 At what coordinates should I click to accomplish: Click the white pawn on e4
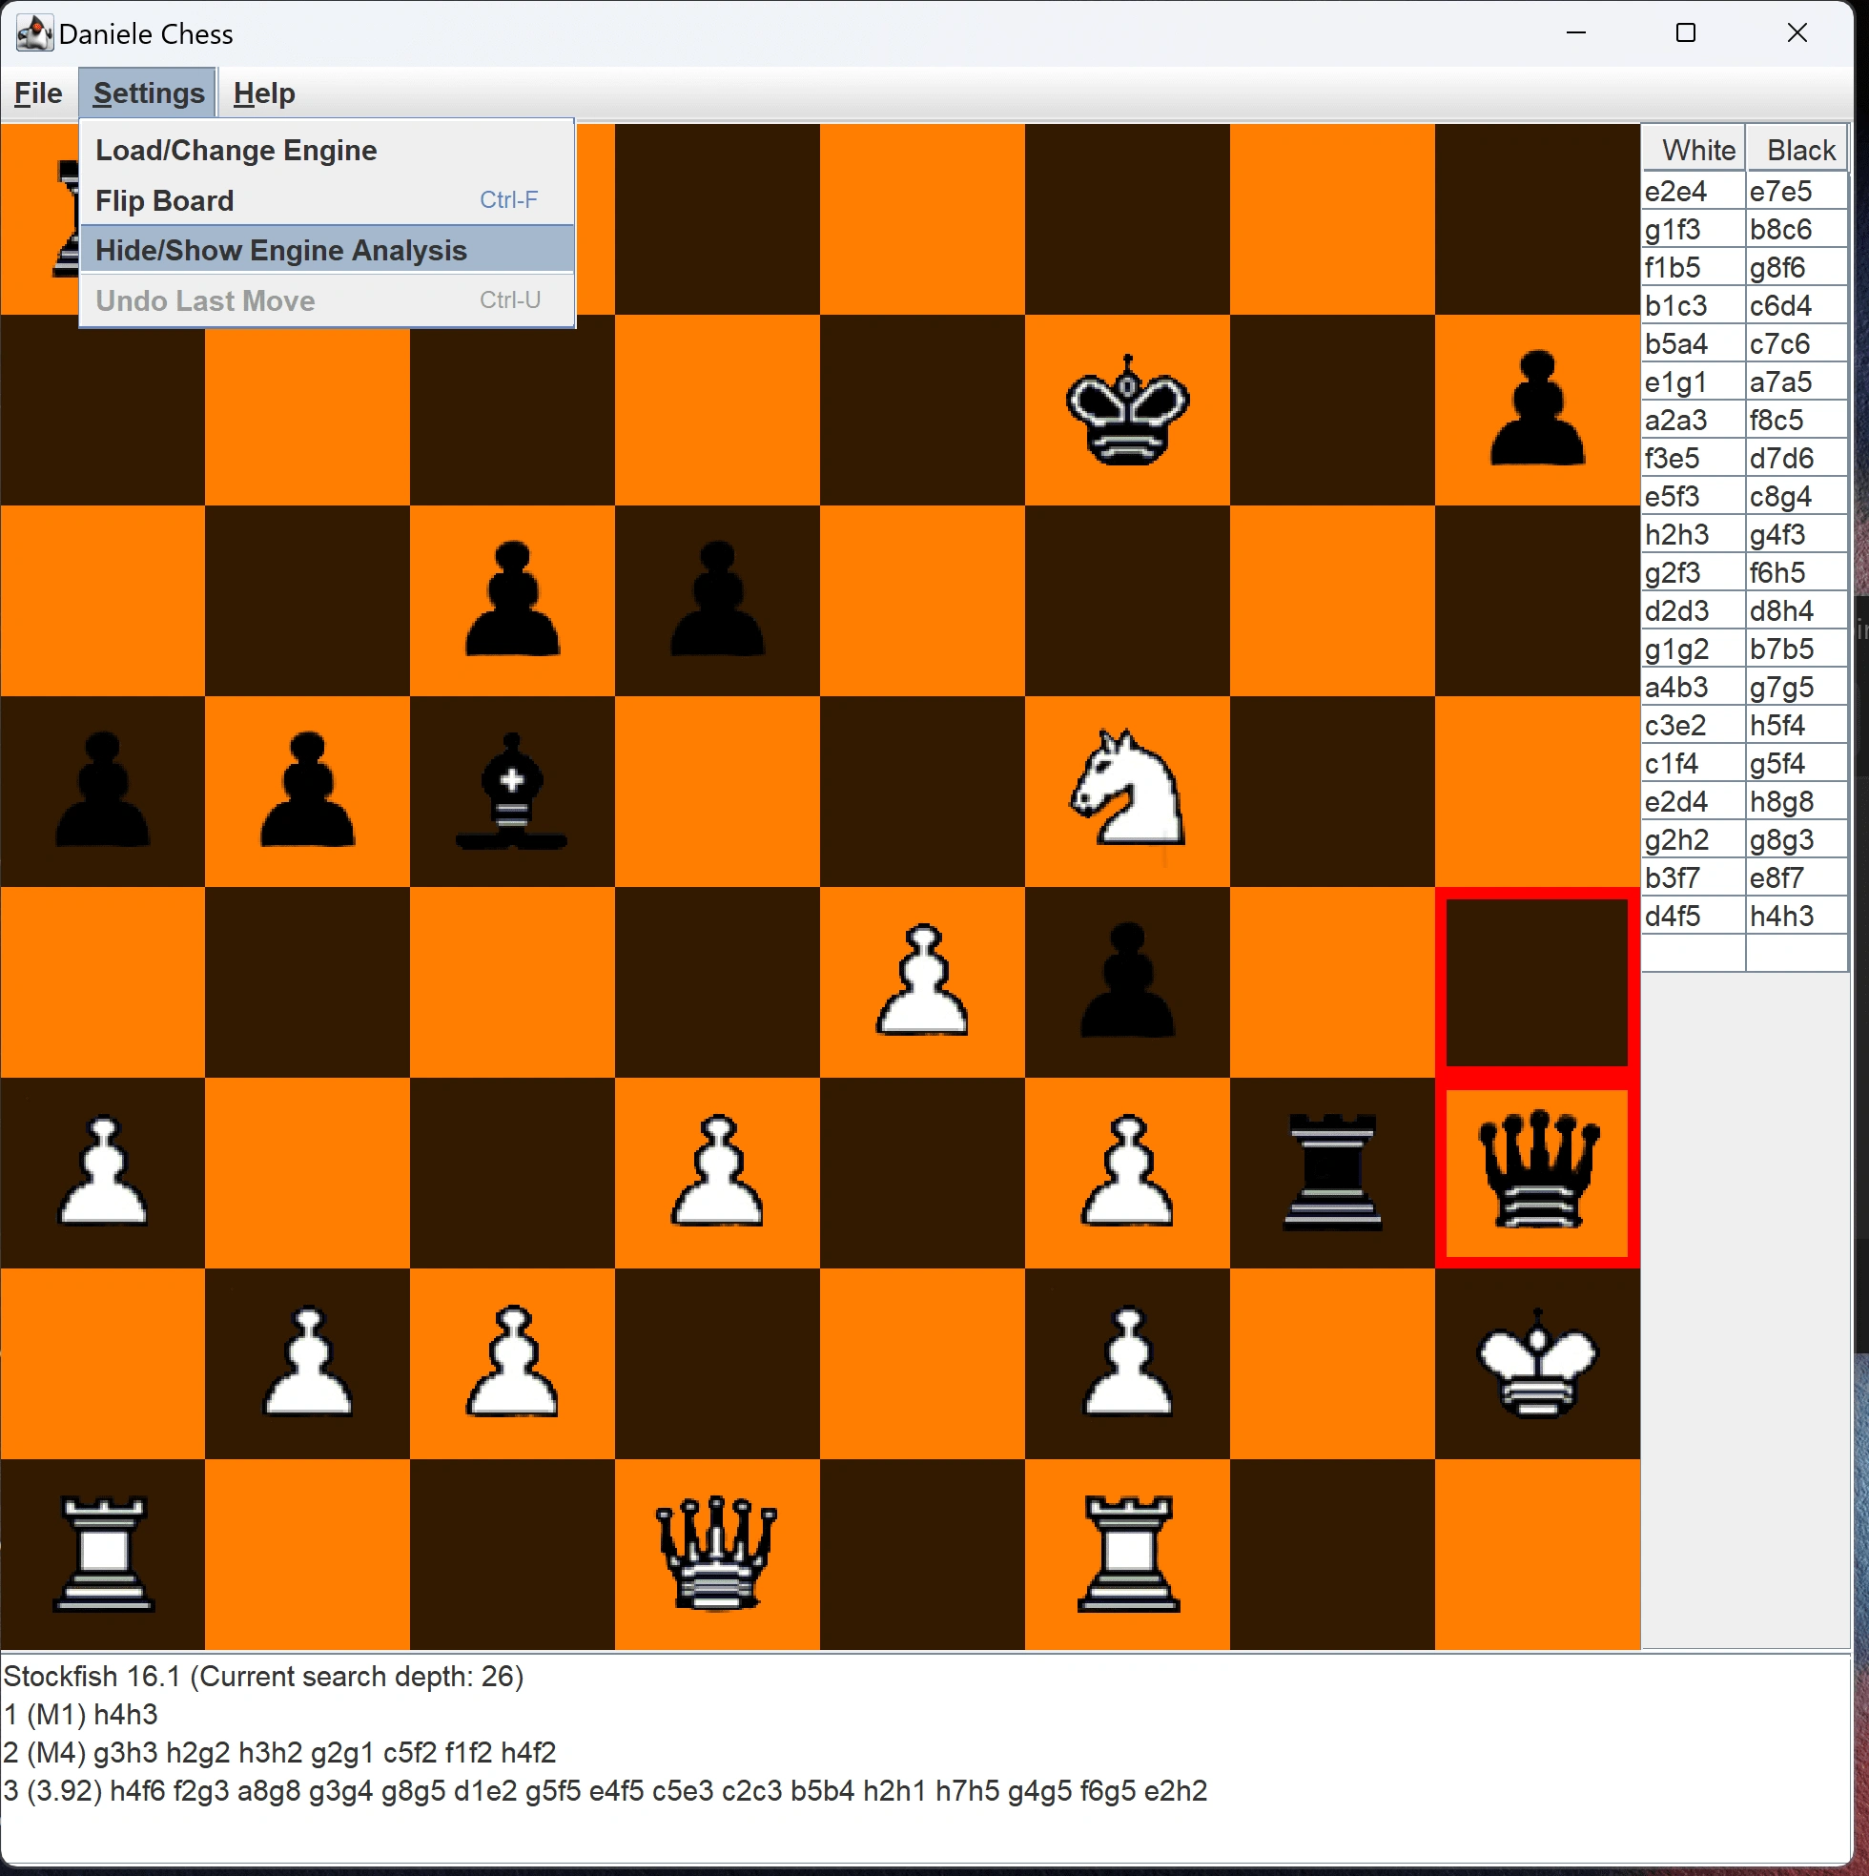(x=922, y=980)
